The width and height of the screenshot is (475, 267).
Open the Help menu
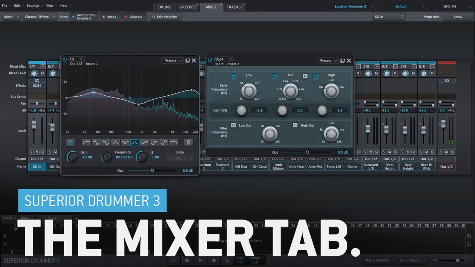coord(65,6)
